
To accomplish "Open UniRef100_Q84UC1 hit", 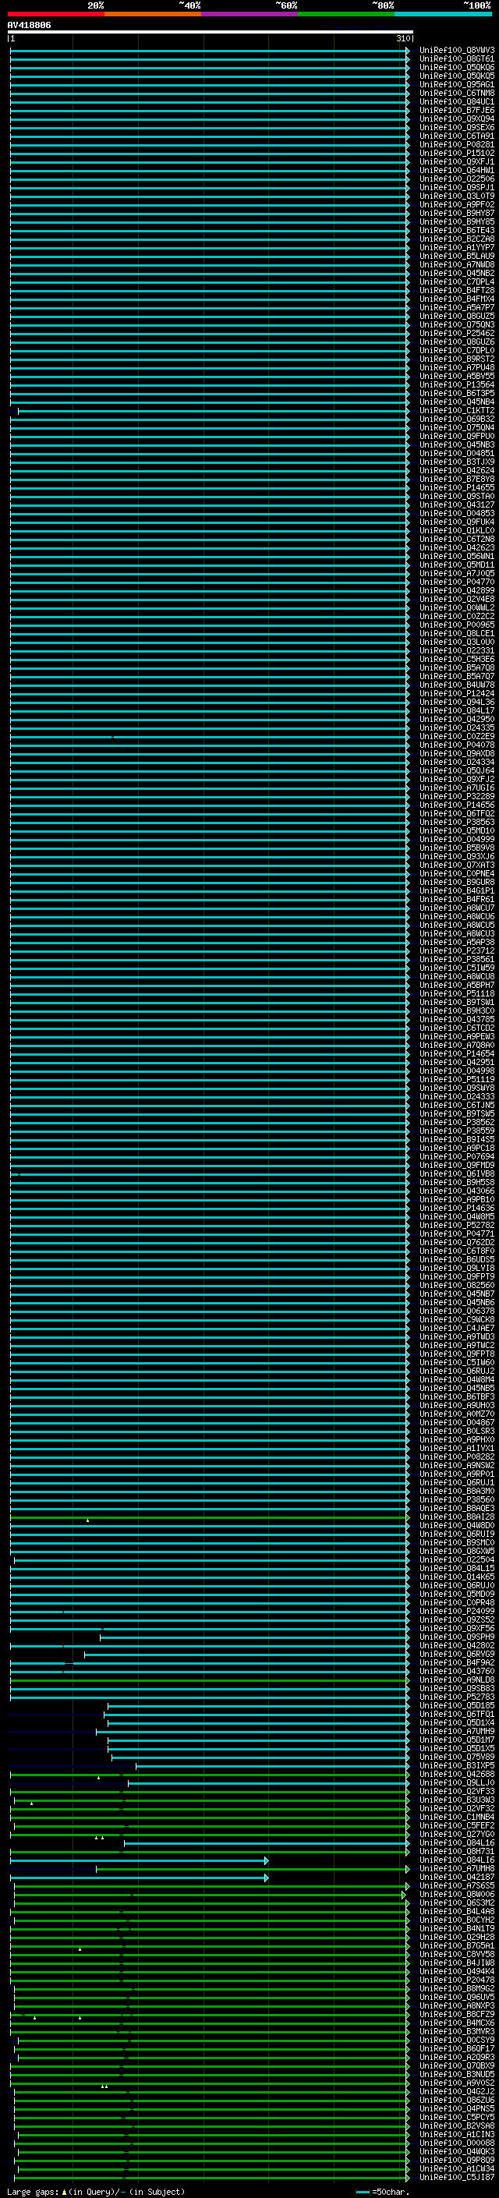I will (x=456, y=101).
